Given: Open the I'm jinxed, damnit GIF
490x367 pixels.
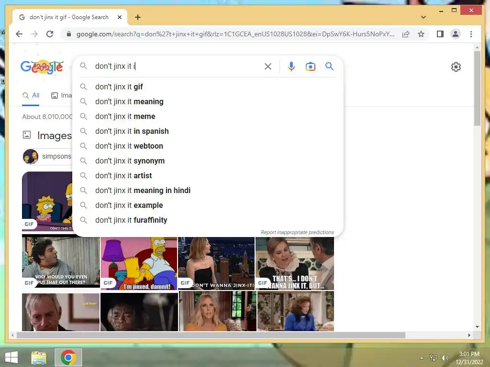Looking at the screenshot, I should tap(139, 264).
